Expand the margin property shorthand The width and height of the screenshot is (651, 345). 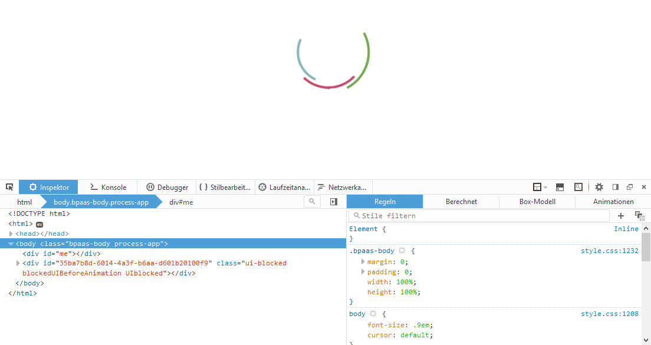(363, 261)
